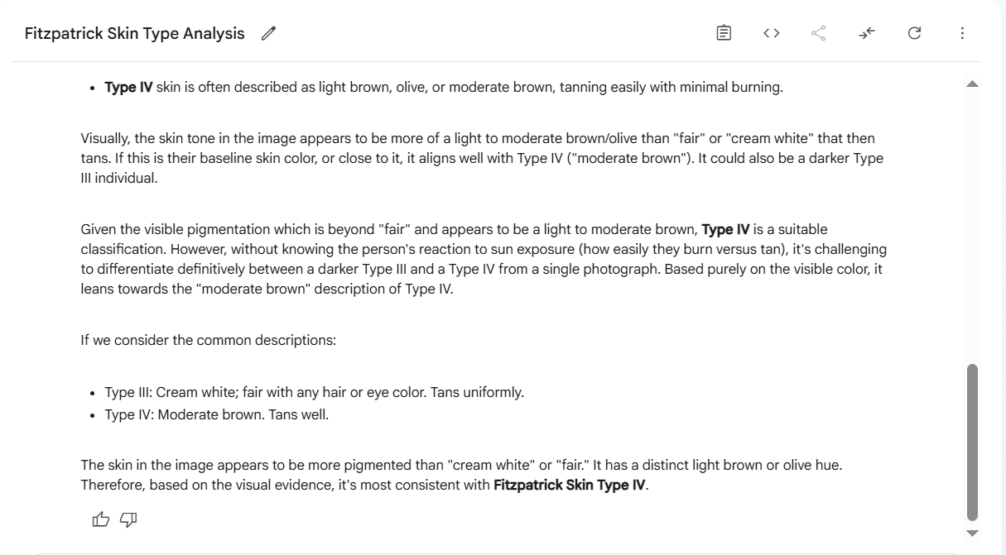Viewport: 1006px width, 555px height.
Task: Click the 'Type IV: Moderate brown. Tans well.' bullet
Action: pos(217,415)
